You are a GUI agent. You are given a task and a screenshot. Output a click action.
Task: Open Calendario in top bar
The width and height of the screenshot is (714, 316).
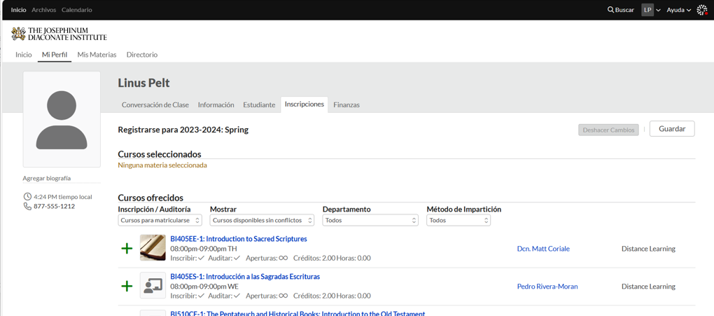(76, 10)
